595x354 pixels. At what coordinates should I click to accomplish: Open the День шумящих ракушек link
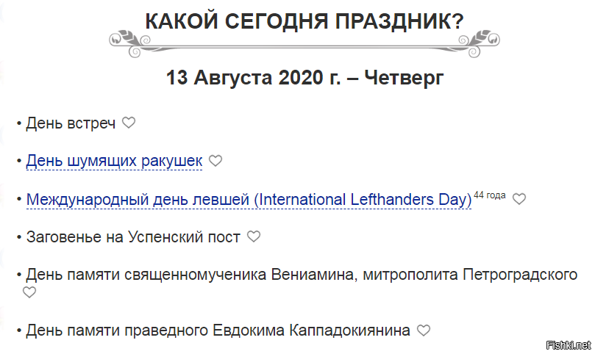click(x=114, y=161)
